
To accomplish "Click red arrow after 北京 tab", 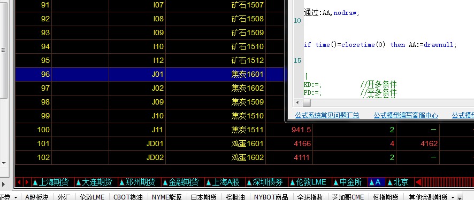I will point(418,182).
